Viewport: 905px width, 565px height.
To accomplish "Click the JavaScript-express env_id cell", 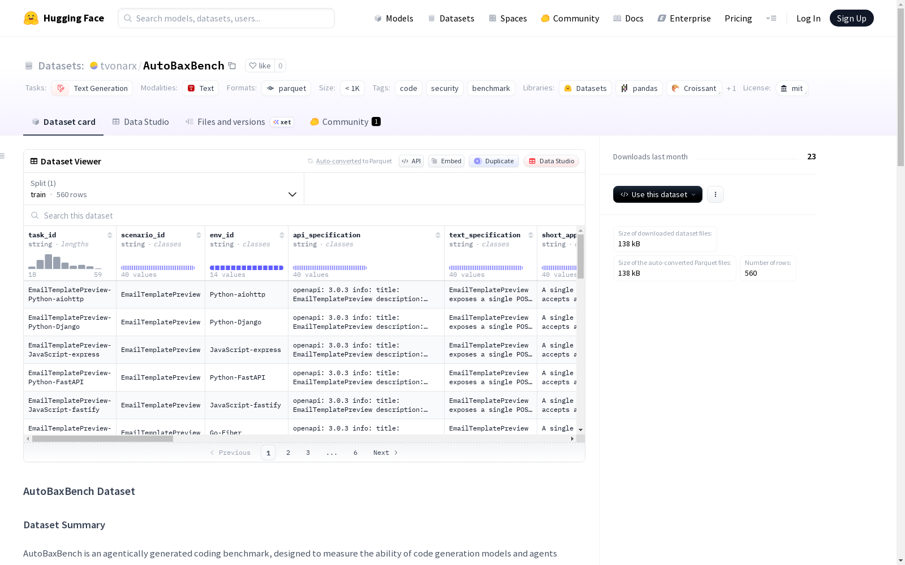I will coord(247,350).
